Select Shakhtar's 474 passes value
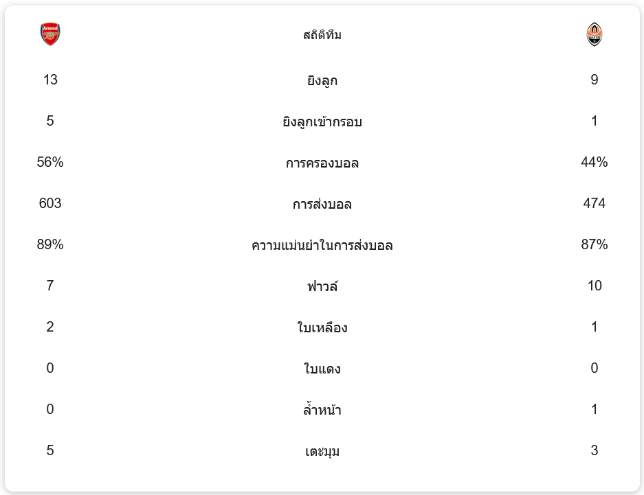 (x=595, y=203)
